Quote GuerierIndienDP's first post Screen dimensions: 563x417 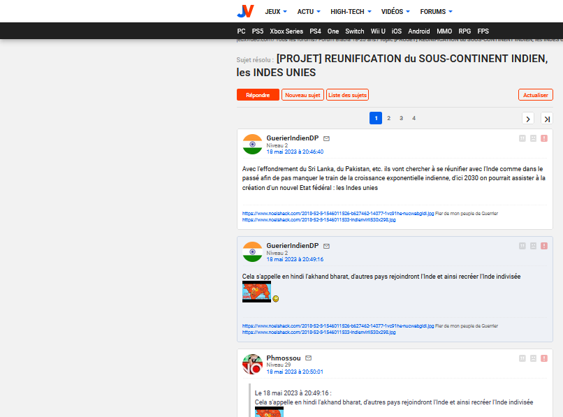pos(522,138)
